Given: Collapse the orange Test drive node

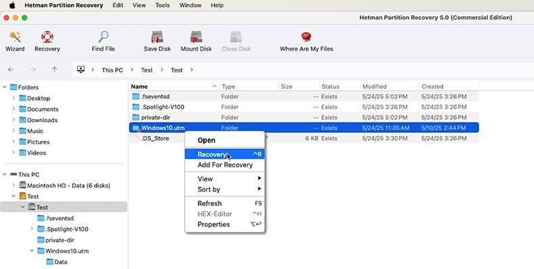Looking at the screenshot, I should [x=14, y=196].
